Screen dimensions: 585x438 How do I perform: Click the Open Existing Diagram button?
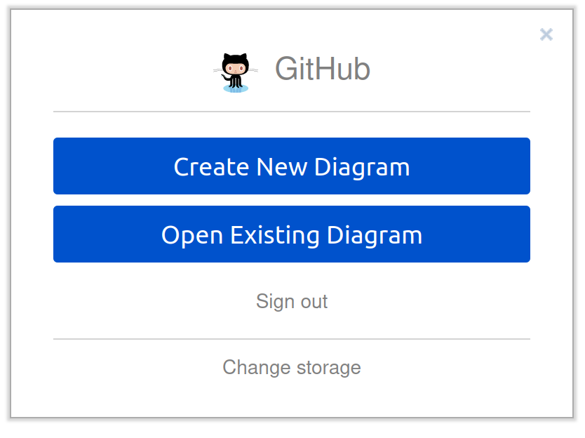pyautogui.click(x=292, y=234)
